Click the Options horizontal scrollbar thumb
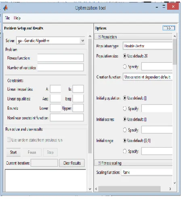The image size is (182, 199). (x=130, y=189)
